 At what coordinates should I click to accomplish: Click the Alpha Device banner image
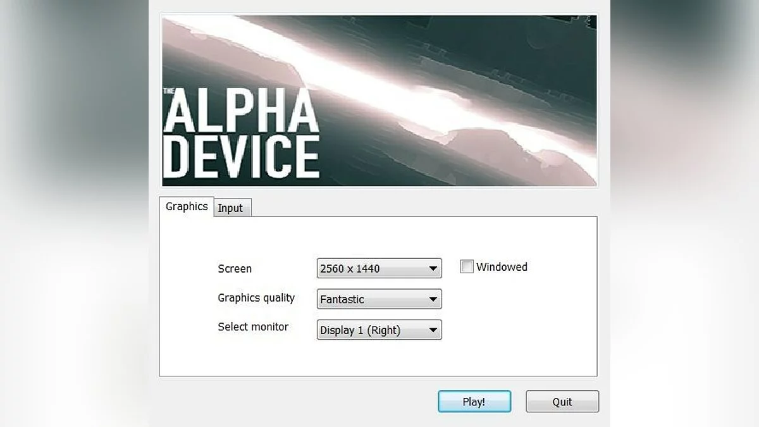378,98
